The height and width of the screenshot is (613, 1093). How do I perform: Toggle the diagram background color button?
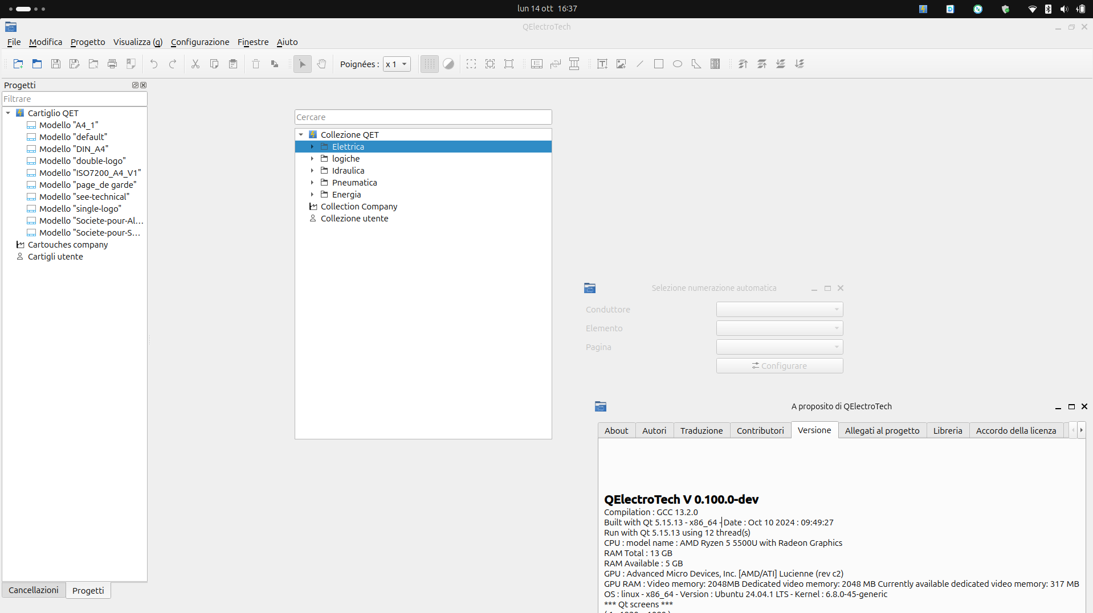448,64
